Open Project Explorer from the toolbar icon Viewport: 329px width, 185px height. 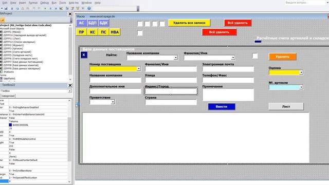(x=67, y=8)
